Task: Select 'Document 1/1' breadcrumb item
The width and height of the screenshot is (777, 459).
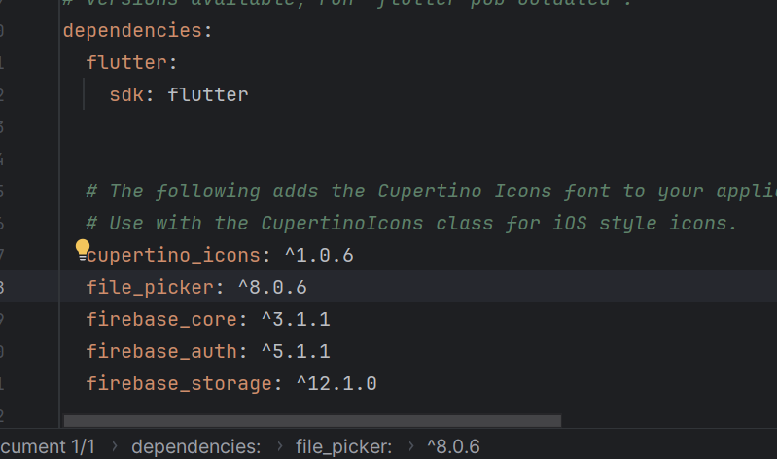Action: point(48,446)
